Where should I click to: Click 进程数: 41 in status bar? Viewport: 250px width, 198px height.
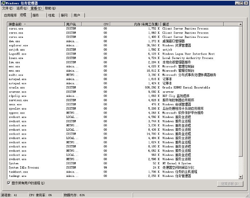point(9,195)
